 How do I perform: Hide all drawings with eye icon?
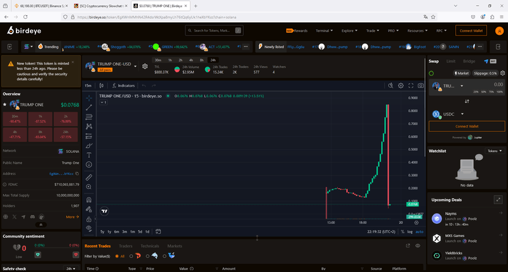tap(89, 228)
